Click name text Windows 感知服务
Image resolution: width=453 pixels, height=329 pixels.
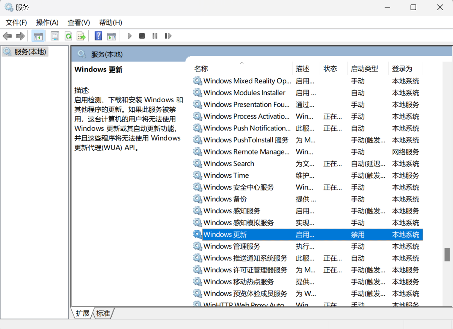click(x=232, y=211)
